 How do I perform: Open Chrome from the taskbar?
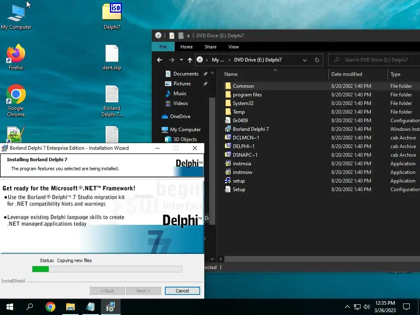point(50,307)
